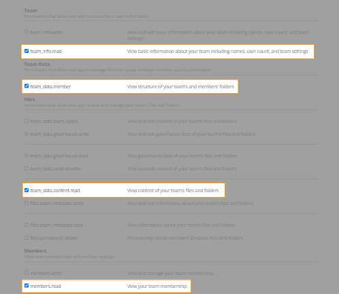Check the team_info.write permission checkbox
The width and height of the screenshot is (339, 294).
(x=27, y=32)
